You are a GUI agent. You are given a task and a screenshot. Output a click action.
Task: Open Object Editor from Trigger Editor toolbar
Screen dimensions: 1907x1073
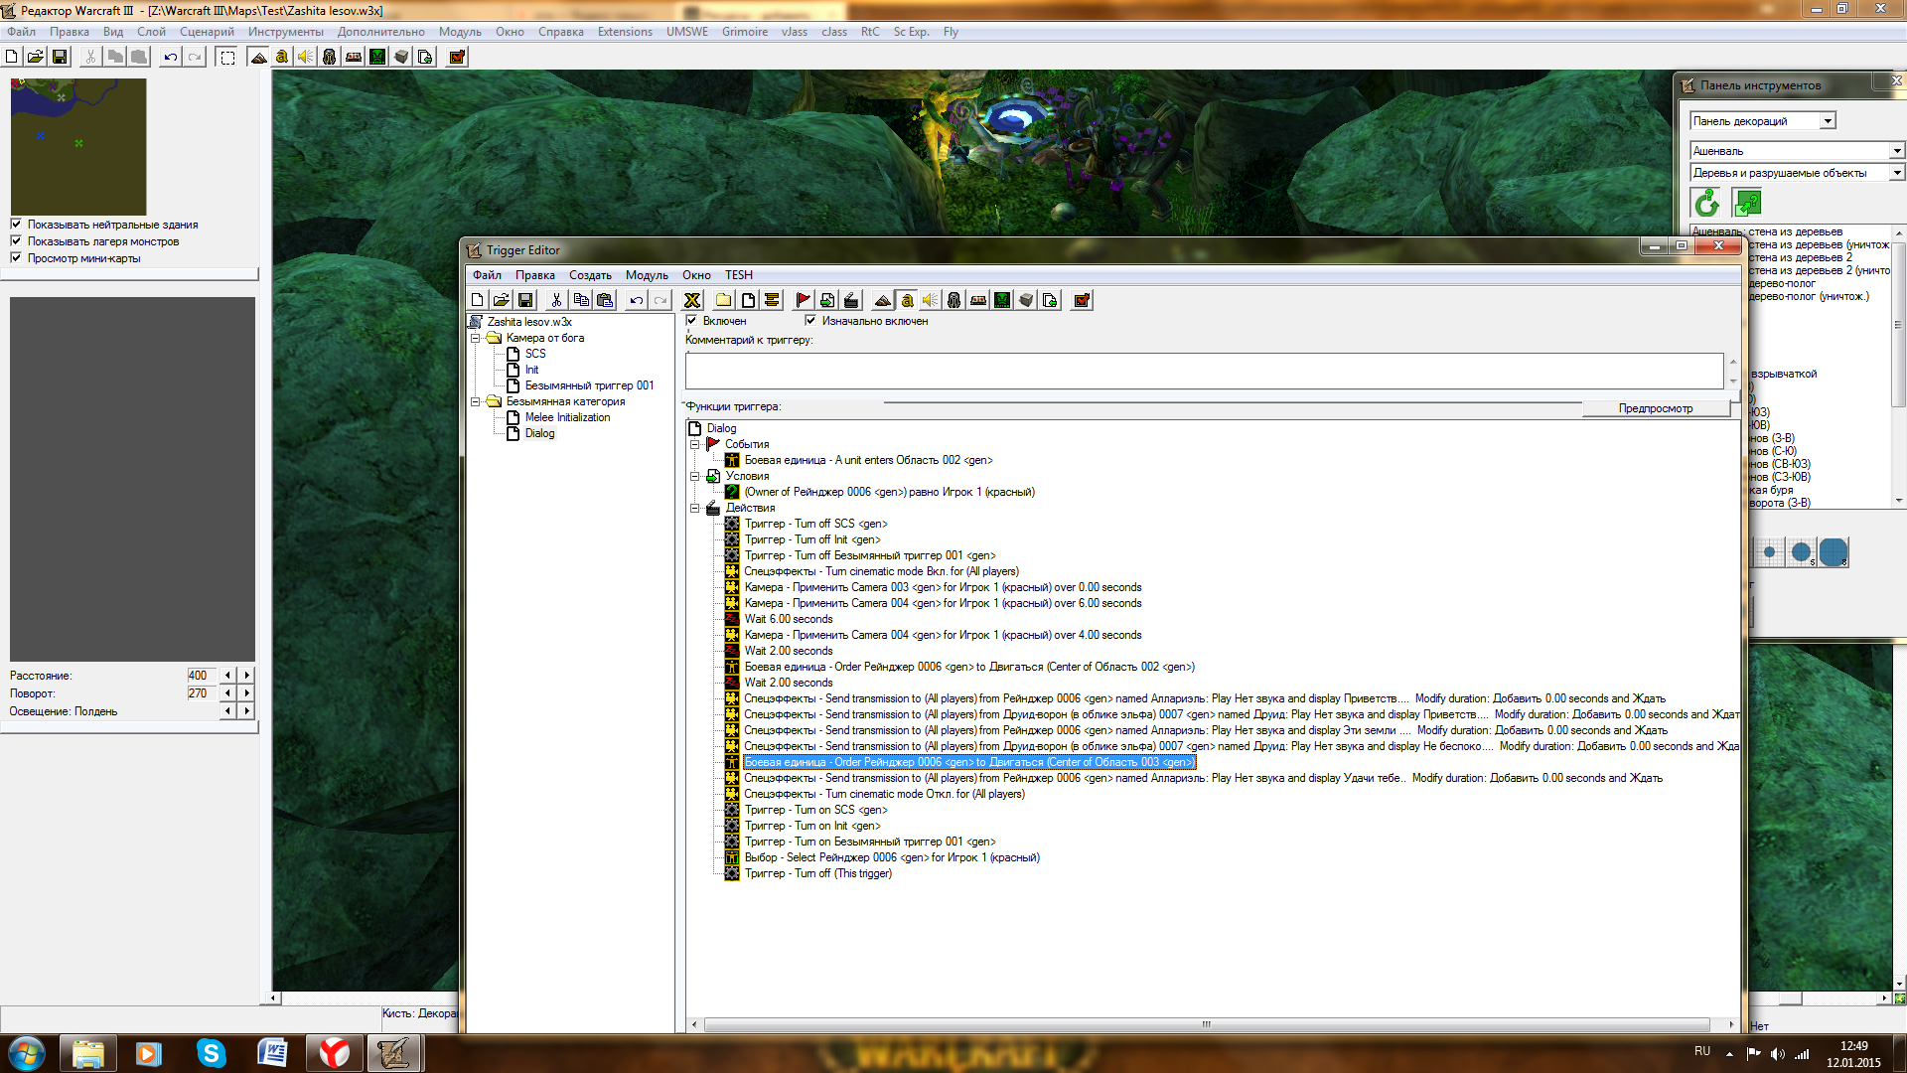[x=954, y=300]
